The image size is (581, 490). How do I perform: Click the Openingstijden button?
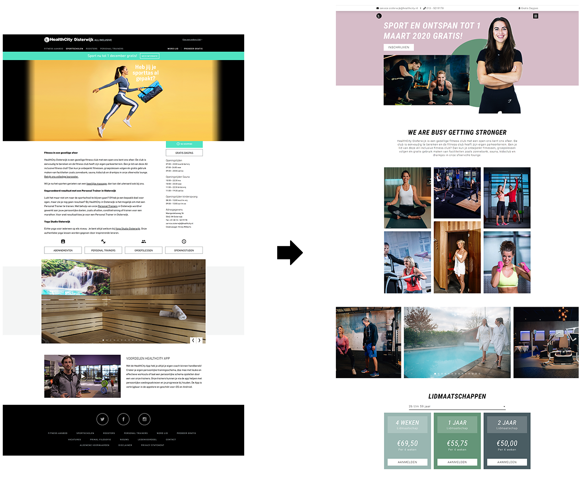(184, 250)
